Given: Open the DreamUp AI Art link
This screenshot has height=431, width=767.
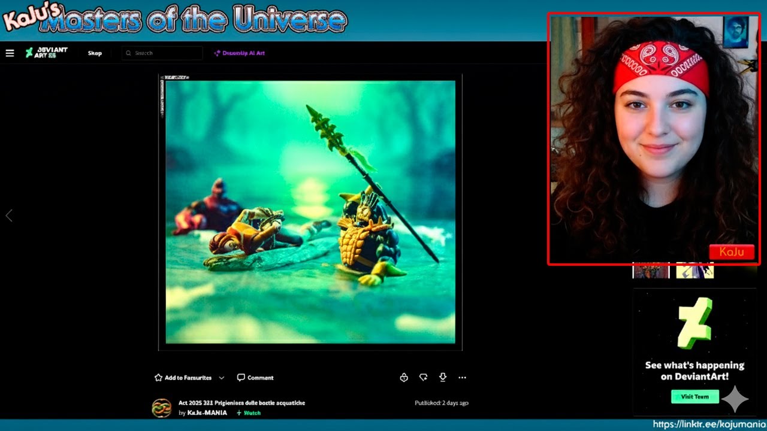Looking at the screenshot, I should click(239, 53).
